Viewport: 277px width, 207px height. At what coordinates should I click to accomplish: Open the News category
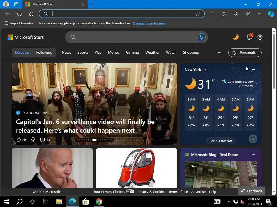pyautogui.click(x=67, y=53)
